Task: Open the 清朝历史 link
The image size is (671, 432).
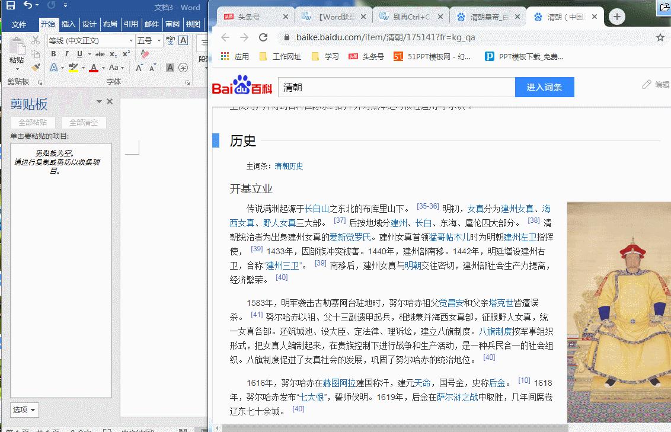Action: [x=290, y=166]
